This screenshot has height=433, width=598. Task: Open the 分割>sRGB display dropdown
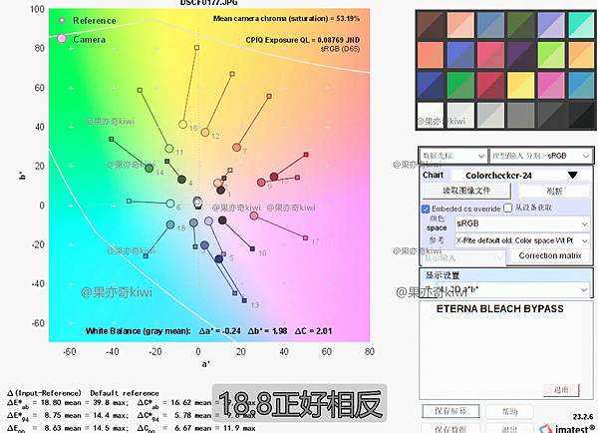click(540, 156)
